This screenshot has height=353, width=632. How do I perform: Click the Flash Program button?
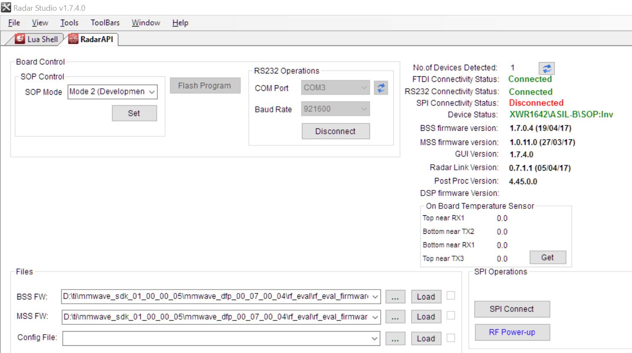coord(205,86)
